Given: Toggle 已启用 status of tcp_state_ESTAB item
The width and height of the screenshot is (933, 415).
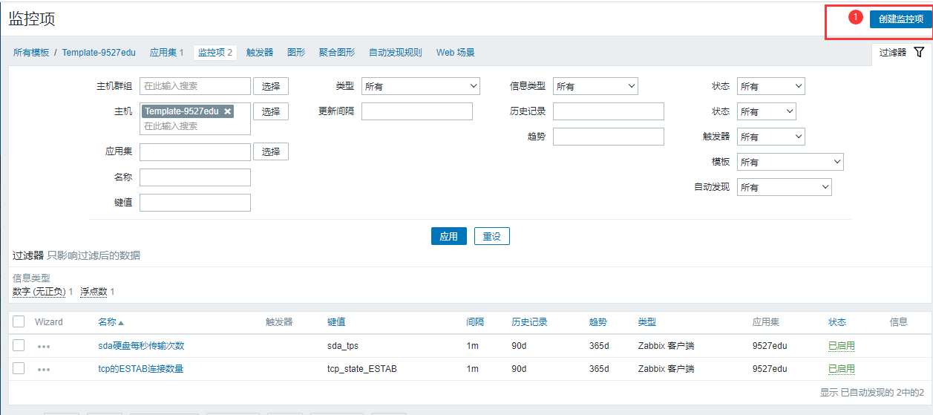Looking at the screenshot, I should point(841,369).
